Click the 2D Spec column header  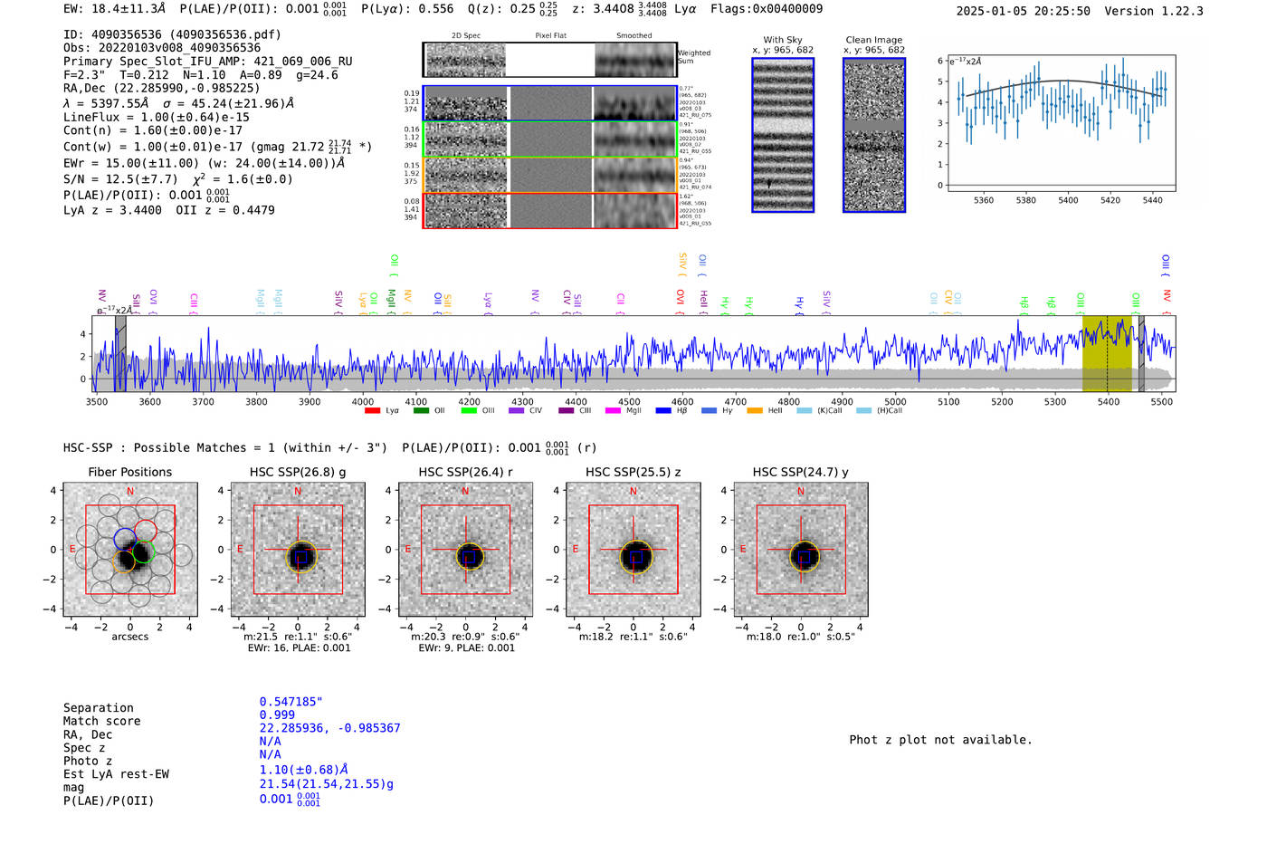point(466,36)
